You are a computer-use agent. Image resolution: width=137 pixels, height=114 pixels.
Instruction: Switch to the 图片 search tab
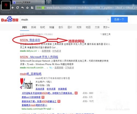pos(70,27)
